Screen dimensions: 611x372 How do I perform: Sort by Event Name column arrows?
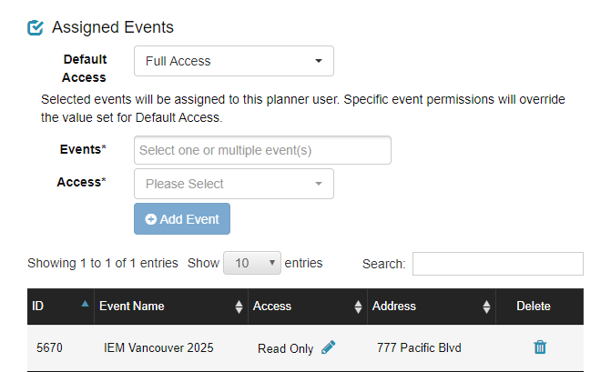click(x=239, y=307)
